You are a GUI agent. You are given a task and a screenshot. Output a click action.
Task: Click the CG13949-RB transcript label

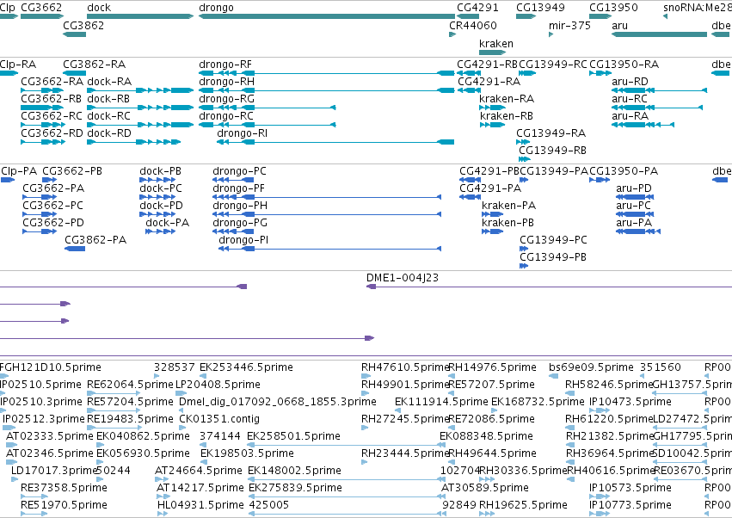click(x=552, y=151)
